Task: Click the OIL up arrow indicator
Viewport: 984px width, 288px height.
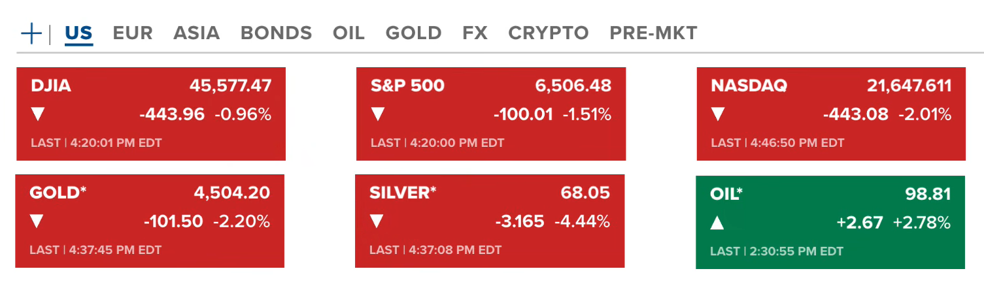Action: click(717, 223)
